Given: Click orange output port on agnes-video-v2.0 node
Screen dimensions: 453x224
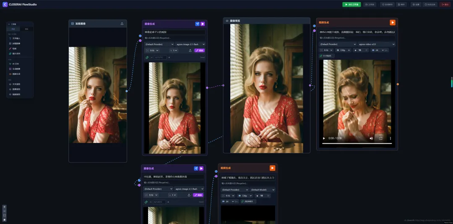Looking at the screenshot, I should (398, 84).
